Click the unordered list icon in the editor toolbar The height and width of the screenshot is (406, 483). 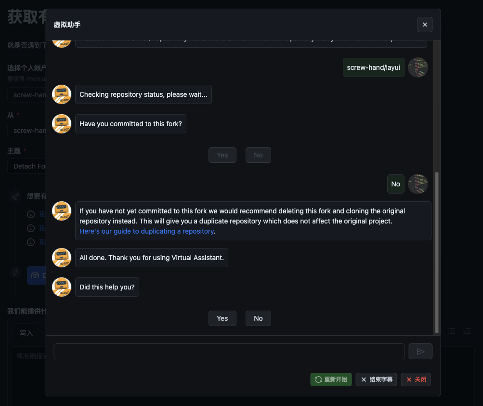452,331
